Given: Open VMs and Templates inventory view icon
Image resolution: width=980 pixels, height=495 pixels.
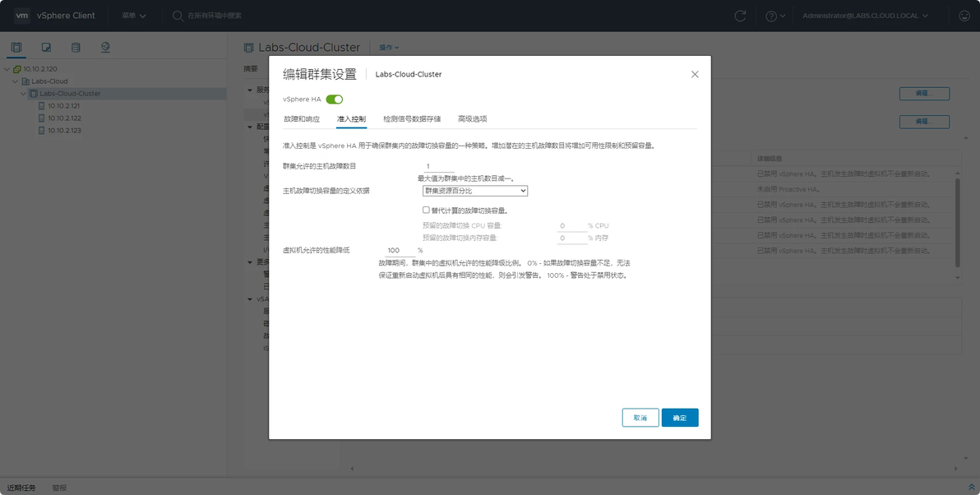Looking at the screenshot, I should (x=46, y=48).
